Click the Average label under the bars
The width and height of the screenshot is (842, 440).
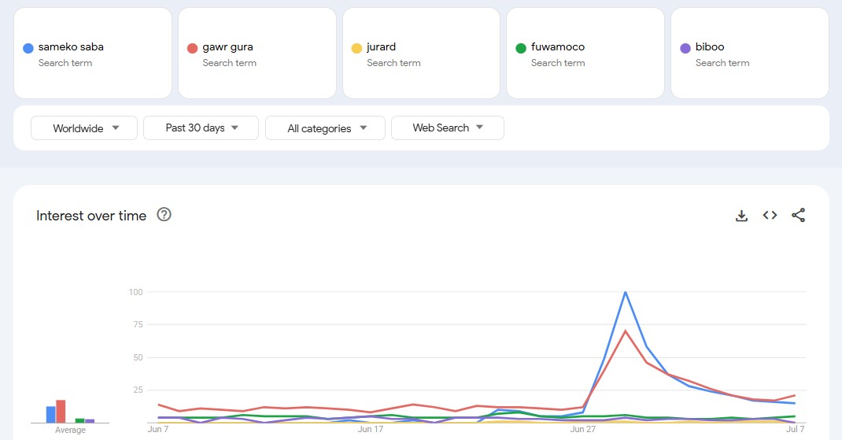[x=70, y=431]
